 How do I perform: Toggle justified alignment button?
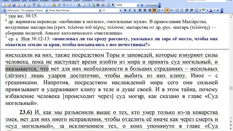[154, 11]
